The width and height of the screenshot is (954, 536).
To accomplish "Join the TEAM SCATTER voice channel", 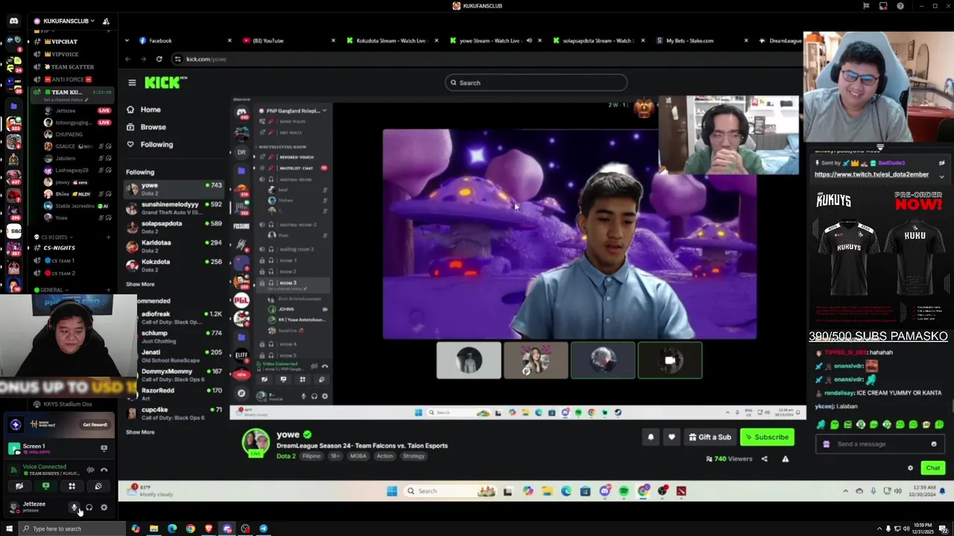I will pyautogui.click(x=72, y=67).
